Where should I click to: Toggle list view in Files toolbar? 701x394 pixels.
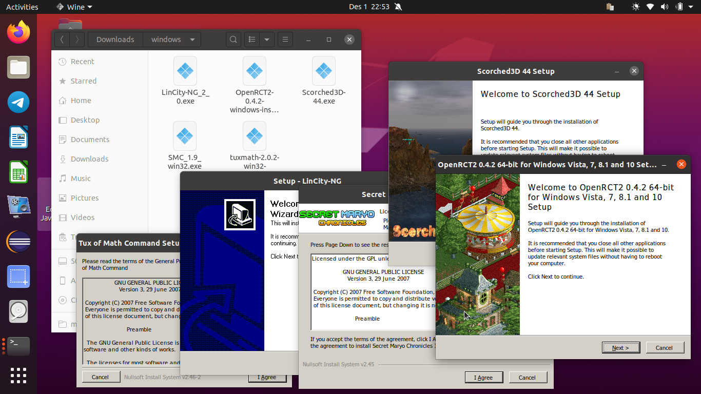click(x=251, y=40)
